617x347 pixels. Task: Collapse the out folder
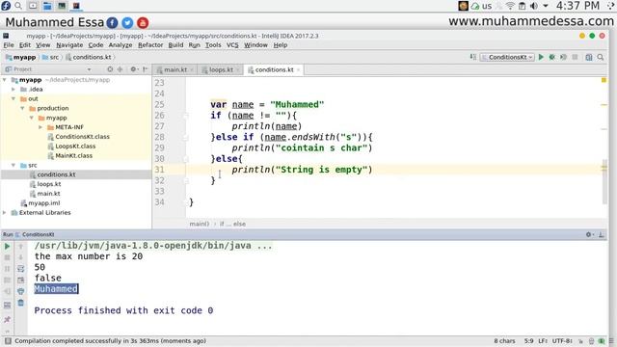(13, 98)
